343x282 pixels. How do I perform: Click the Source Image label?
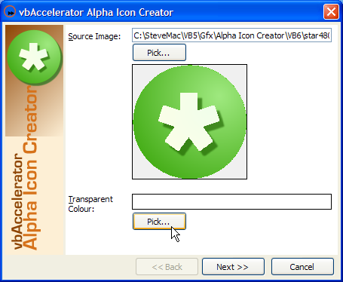click(94, 36)
